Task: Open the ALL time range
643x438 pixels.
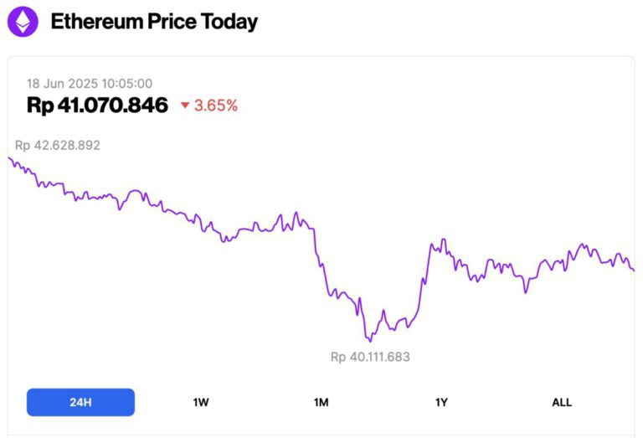Action: point(562,402)
